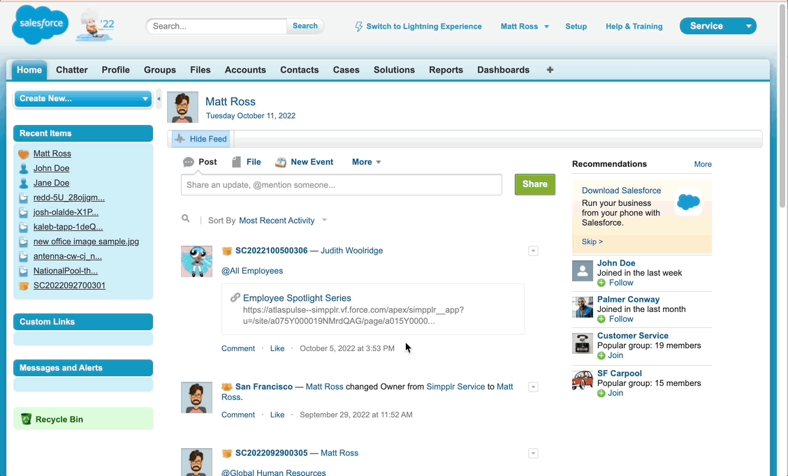Open the Solutions tab
Image resolution: width=788 pixels, height=476 pixels.
coord(394,70)
